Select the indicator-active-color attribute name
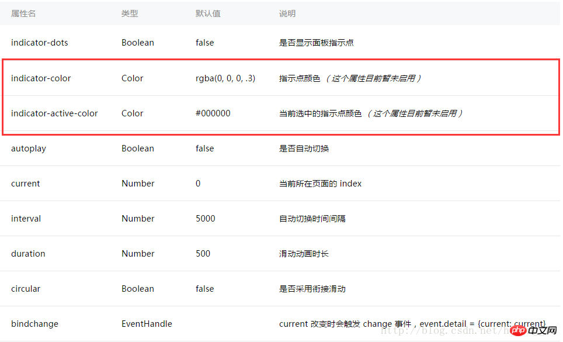This screenshot has width=563, height=342. pyautogui.click(x=54, y=113)
